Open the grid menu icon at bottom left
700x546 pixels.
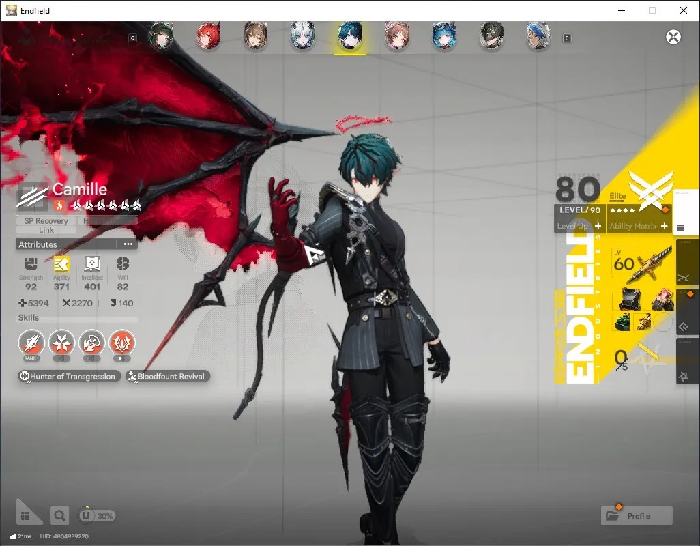pyautogui.click(x=25, y=516)
